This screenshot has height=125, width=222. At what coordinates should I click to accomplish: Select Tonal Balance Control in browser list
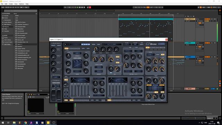point(24,51)
